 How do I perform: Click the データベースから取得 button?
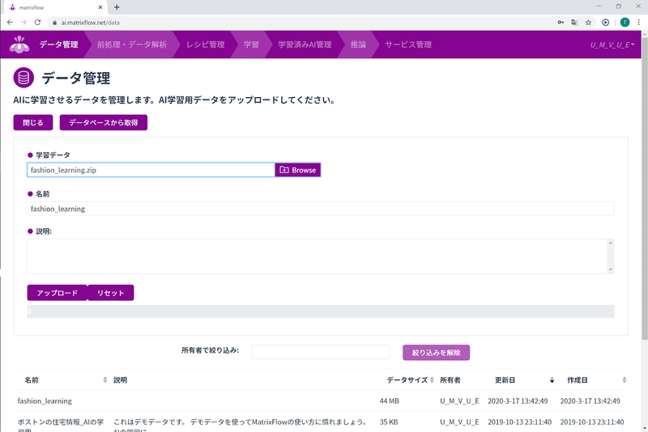tap(104, 122)
